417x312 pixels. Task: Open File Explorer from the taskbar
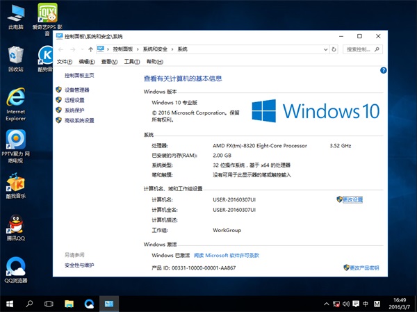tap(69, 304)
